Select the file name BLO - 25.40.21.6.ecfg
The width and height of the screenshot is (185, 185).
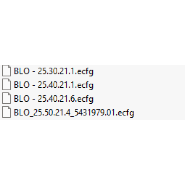click(x=54, y=99)
